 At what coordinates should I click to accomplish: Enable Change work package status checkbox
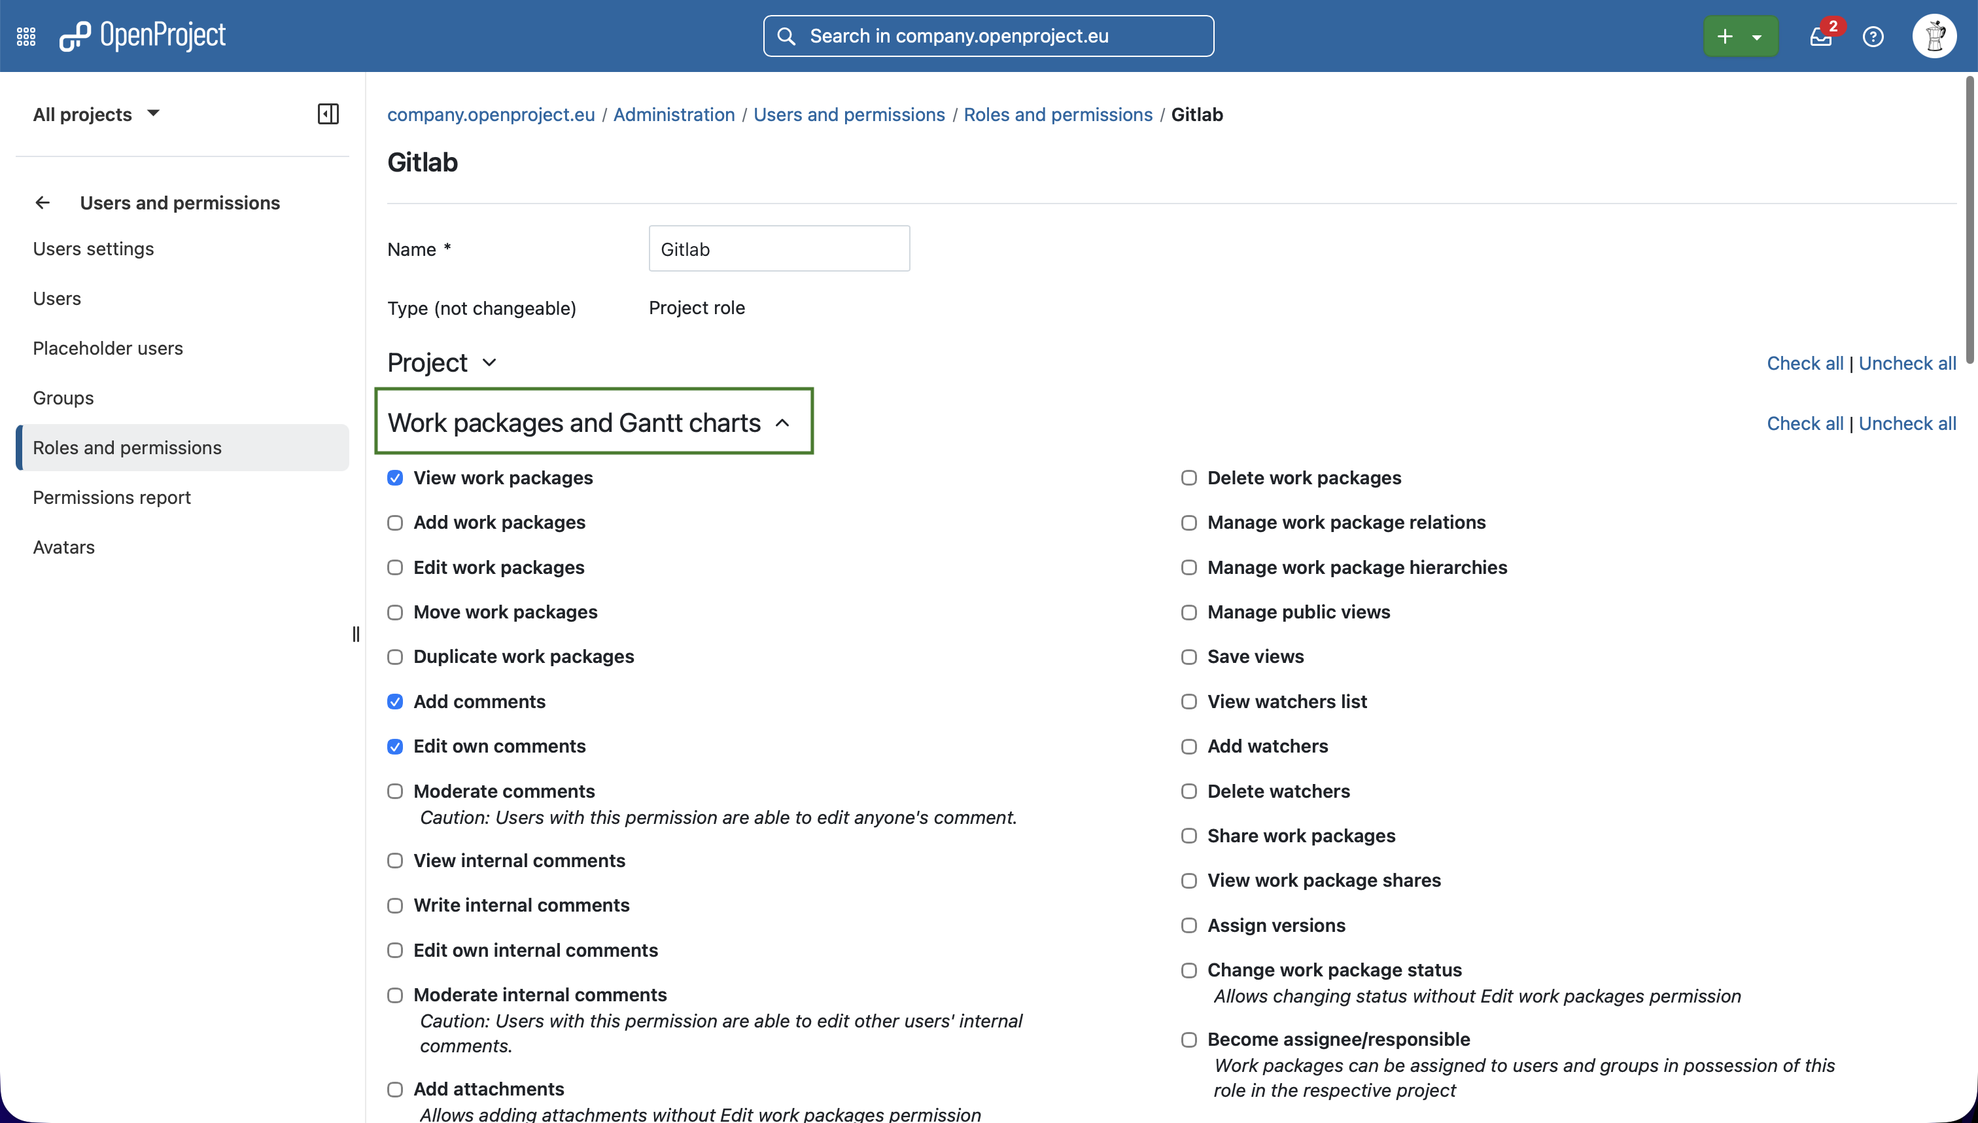tap(1189, 971)
